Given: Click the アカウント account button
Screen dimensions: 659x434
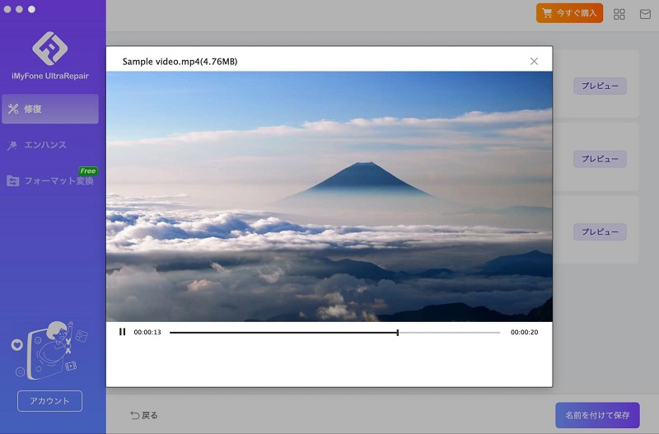Looking at the screenshot, I should (49, 401).
